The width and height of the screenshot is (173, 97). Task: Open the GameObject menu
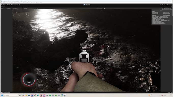click(11, 3)
